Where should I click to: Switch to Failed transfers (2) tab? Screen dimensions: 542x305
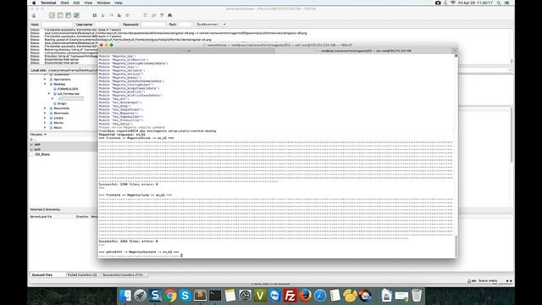tap(82, 274)
